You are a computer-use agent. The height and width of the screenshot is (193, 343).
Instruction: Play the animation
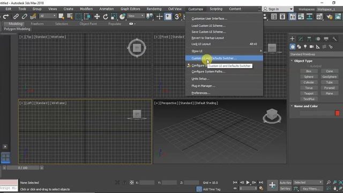248,182
